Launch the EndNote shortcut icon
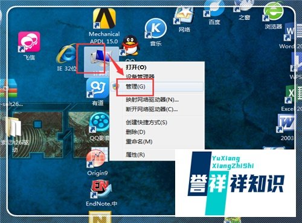 click(x=101, y=189)
